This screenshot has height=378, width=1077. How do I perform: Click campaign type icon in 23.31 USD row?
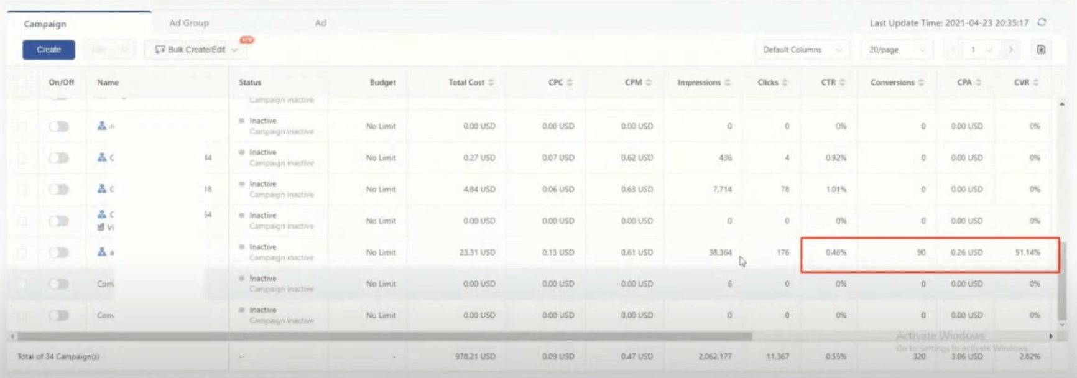pos(102,252)
